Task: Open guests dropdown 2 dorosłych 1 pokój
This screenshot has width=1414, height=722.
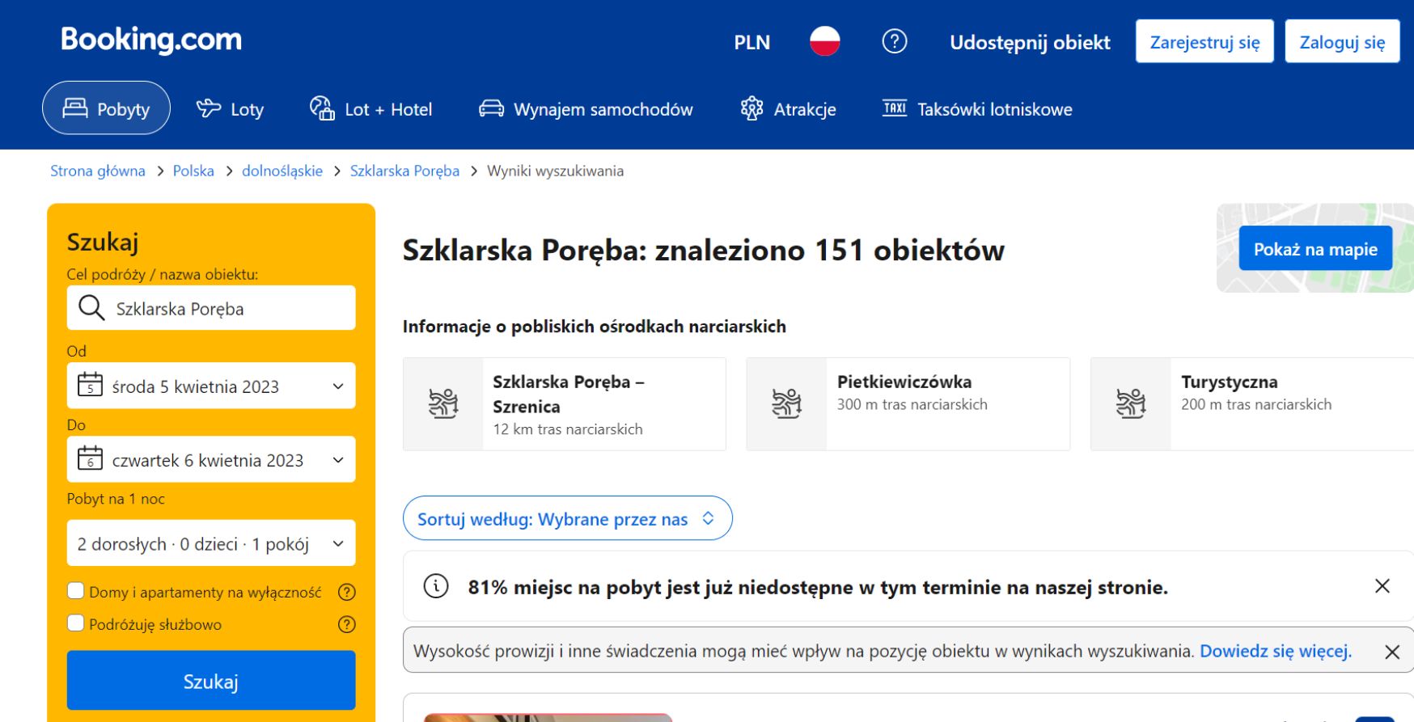Action: pyautogui.click(x=211, y=543)
